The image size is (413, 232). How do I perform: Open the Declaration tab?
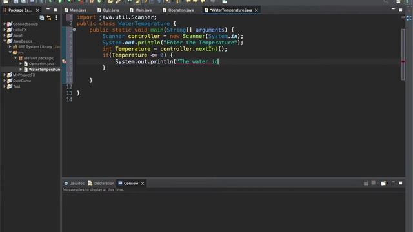click(102, 183)
